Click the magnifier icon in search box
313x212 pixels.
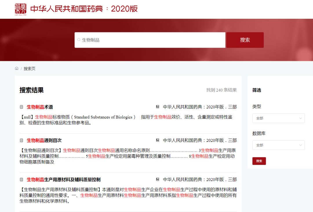click(79, 40)
